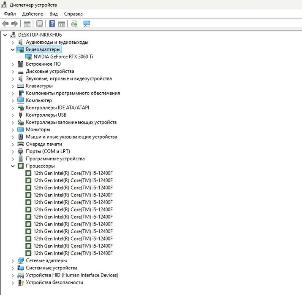Expand the Звуковые, игровые и видеоустройства category
Screen dimensions: 302x295
13,79
